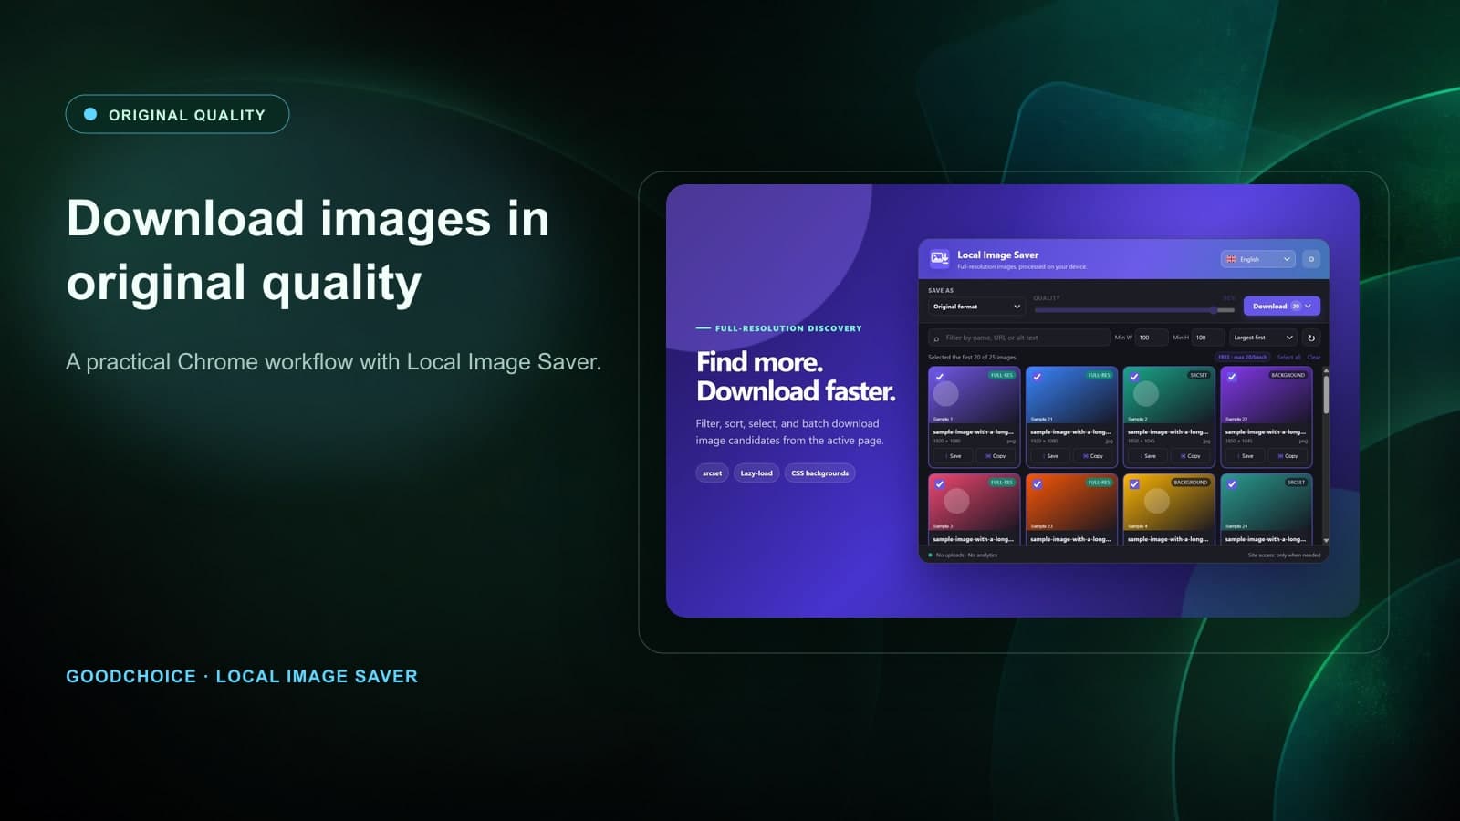Image resolution: width=1460 pixels, height=821 pixels.
Task: Click 'No uploads · No analytics' status text
Action: click(x=966, y=555)
